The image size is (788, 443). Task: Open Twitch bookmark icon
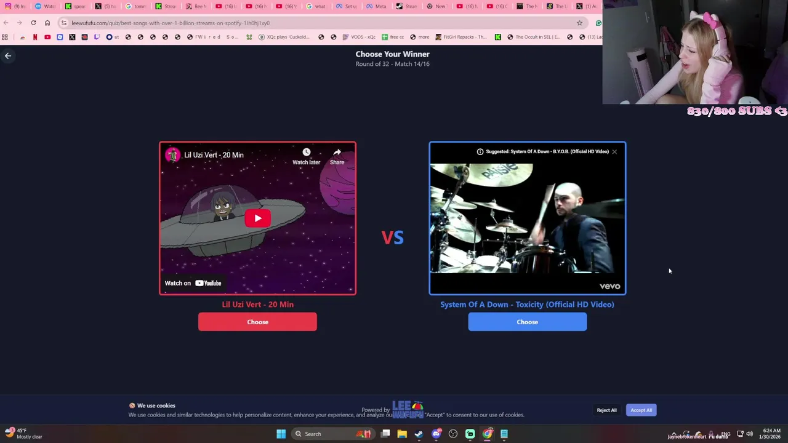(x=97, y=37)
